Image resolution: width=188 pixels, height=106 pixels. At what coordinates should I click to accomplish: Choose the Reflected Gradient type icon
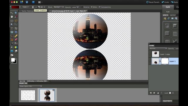[41, 7]
